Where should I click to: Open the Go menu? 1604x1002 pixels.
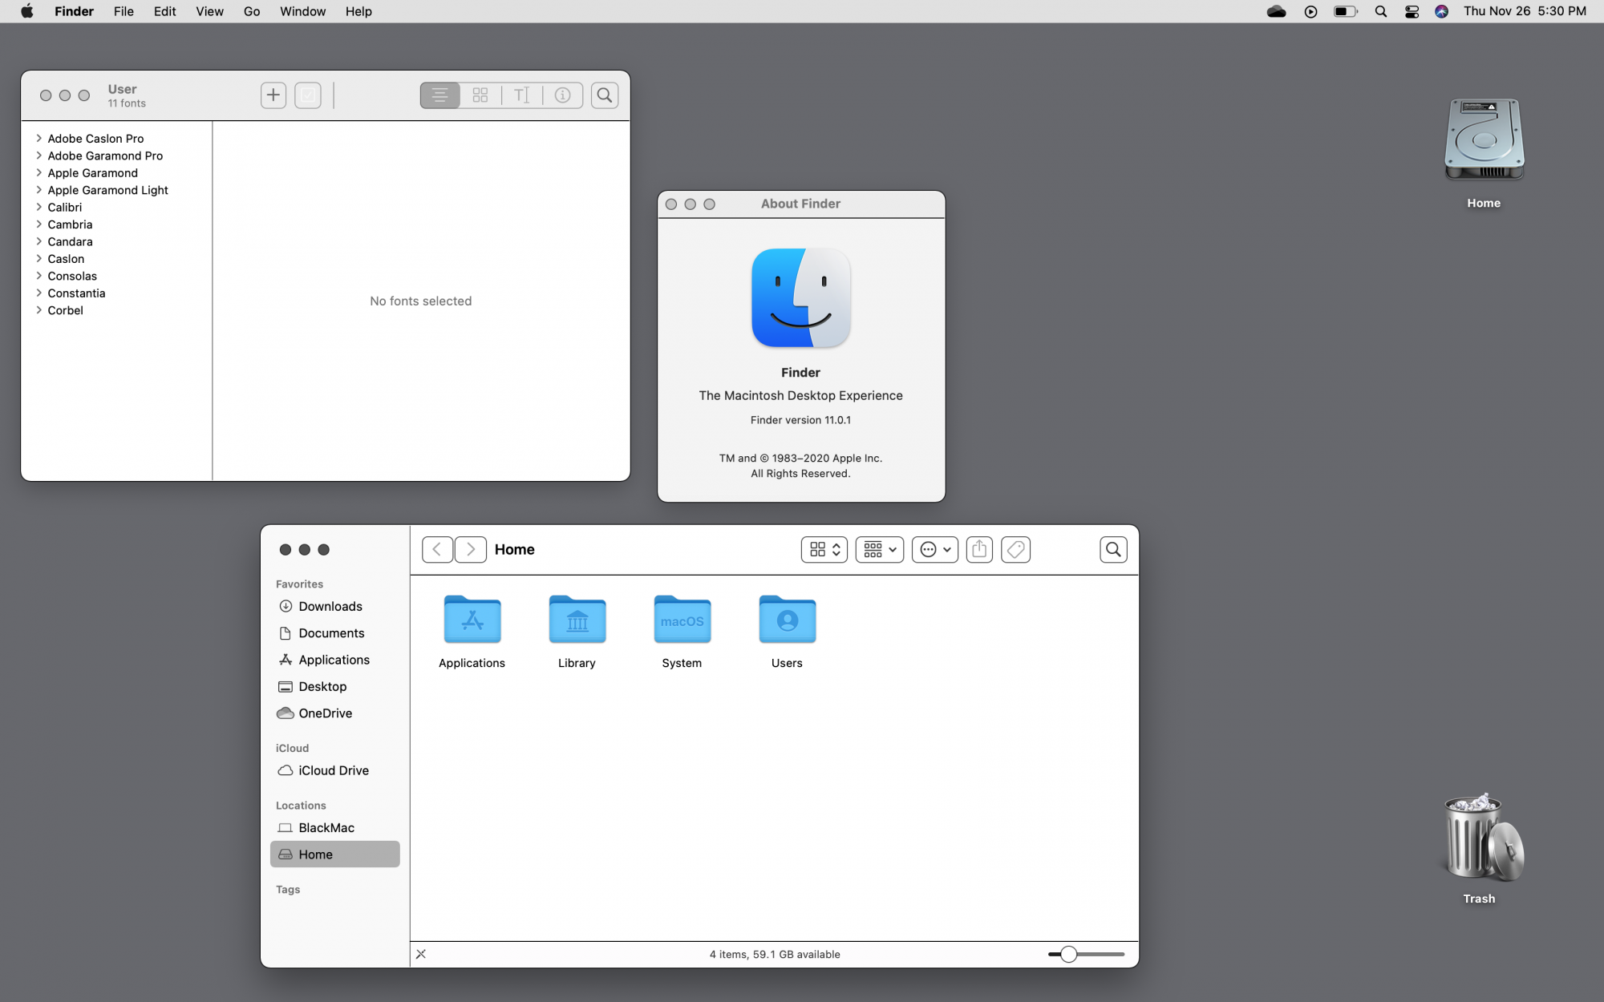252,11
